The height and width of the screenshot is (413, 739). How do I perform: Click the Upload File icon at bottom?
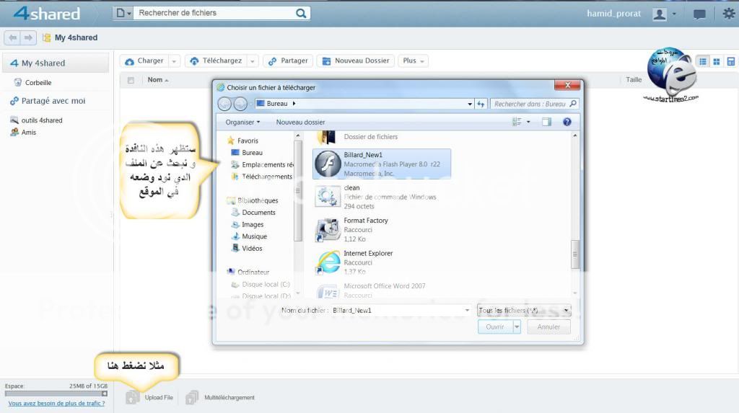pos(133,397)
